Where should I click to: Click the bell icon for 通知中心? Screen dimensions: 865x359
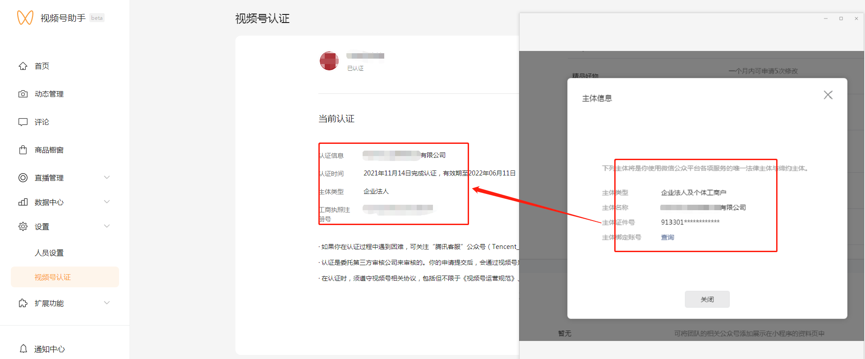click(23, 349)
